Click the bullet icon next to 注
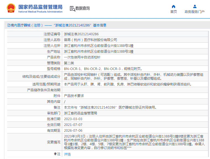The height and width of the screenshot is (159, 210). pyautogui.click(x=55, y=154)
